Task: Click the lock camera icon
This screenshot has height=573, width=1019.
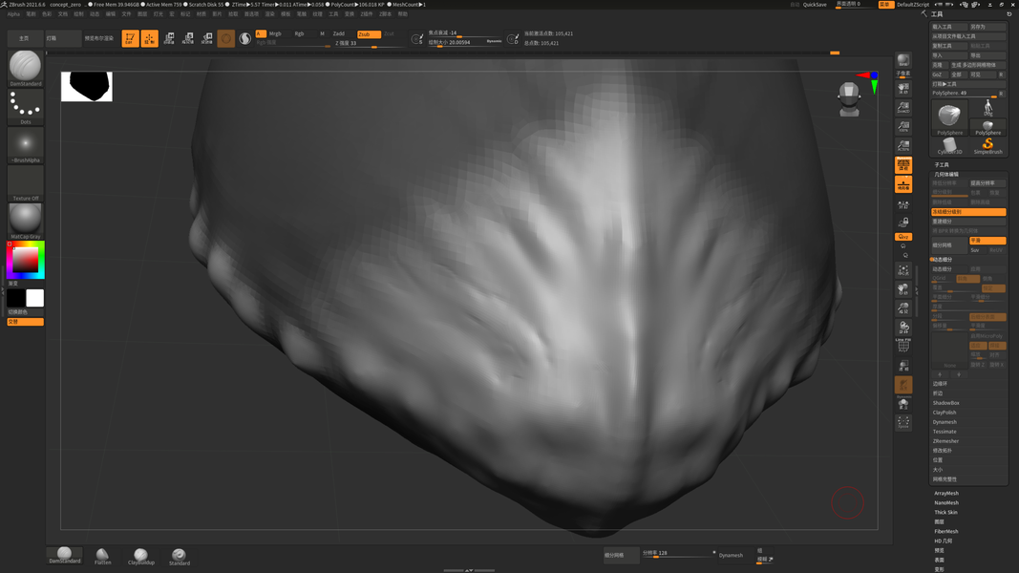Action: [x=903, y=223]
